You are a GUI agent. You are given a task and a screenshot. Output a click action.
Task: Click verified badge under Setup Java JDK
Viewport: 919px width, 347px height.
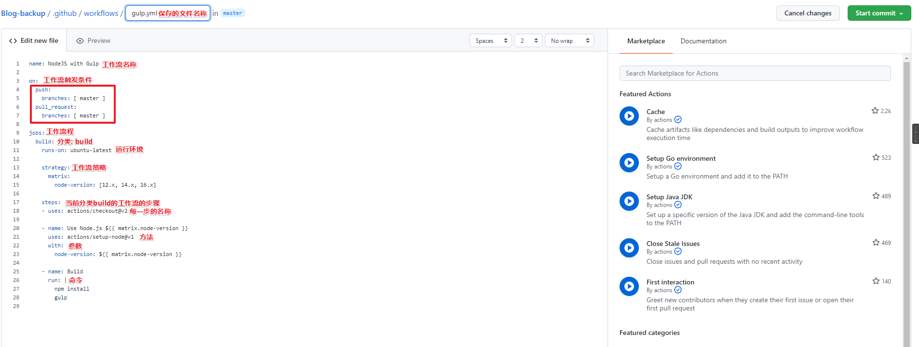[678, 205]
